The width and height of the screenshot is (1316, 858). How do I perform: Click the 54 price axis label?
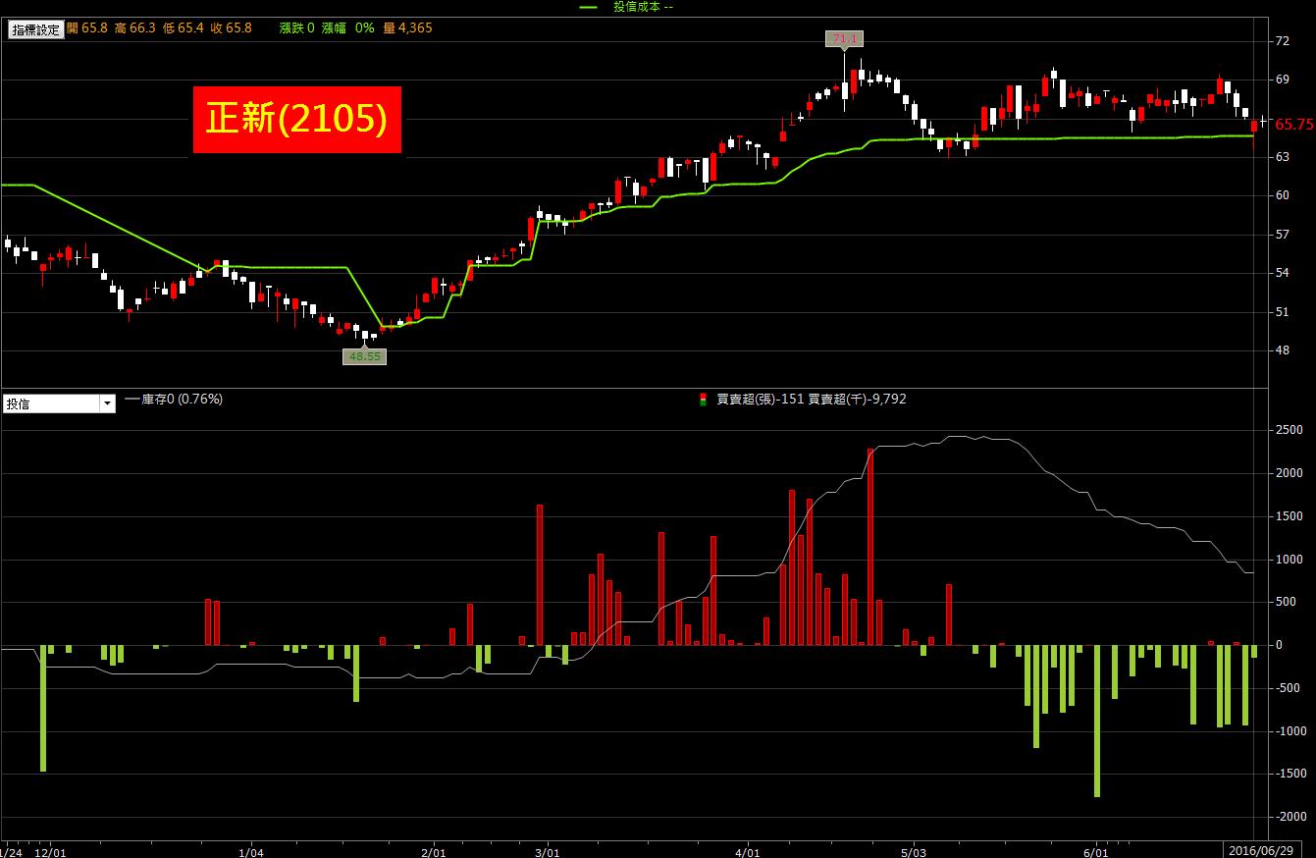tap(1282, 273)
